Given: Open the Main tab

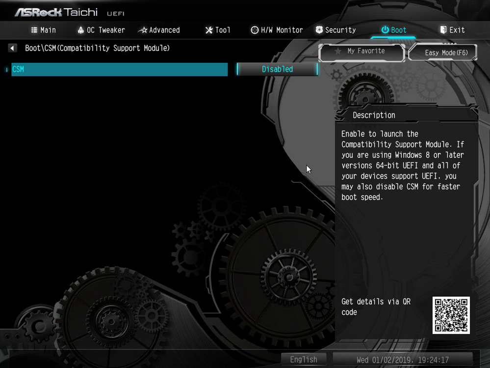Looking at the screenshot, I should pos(44,30).
